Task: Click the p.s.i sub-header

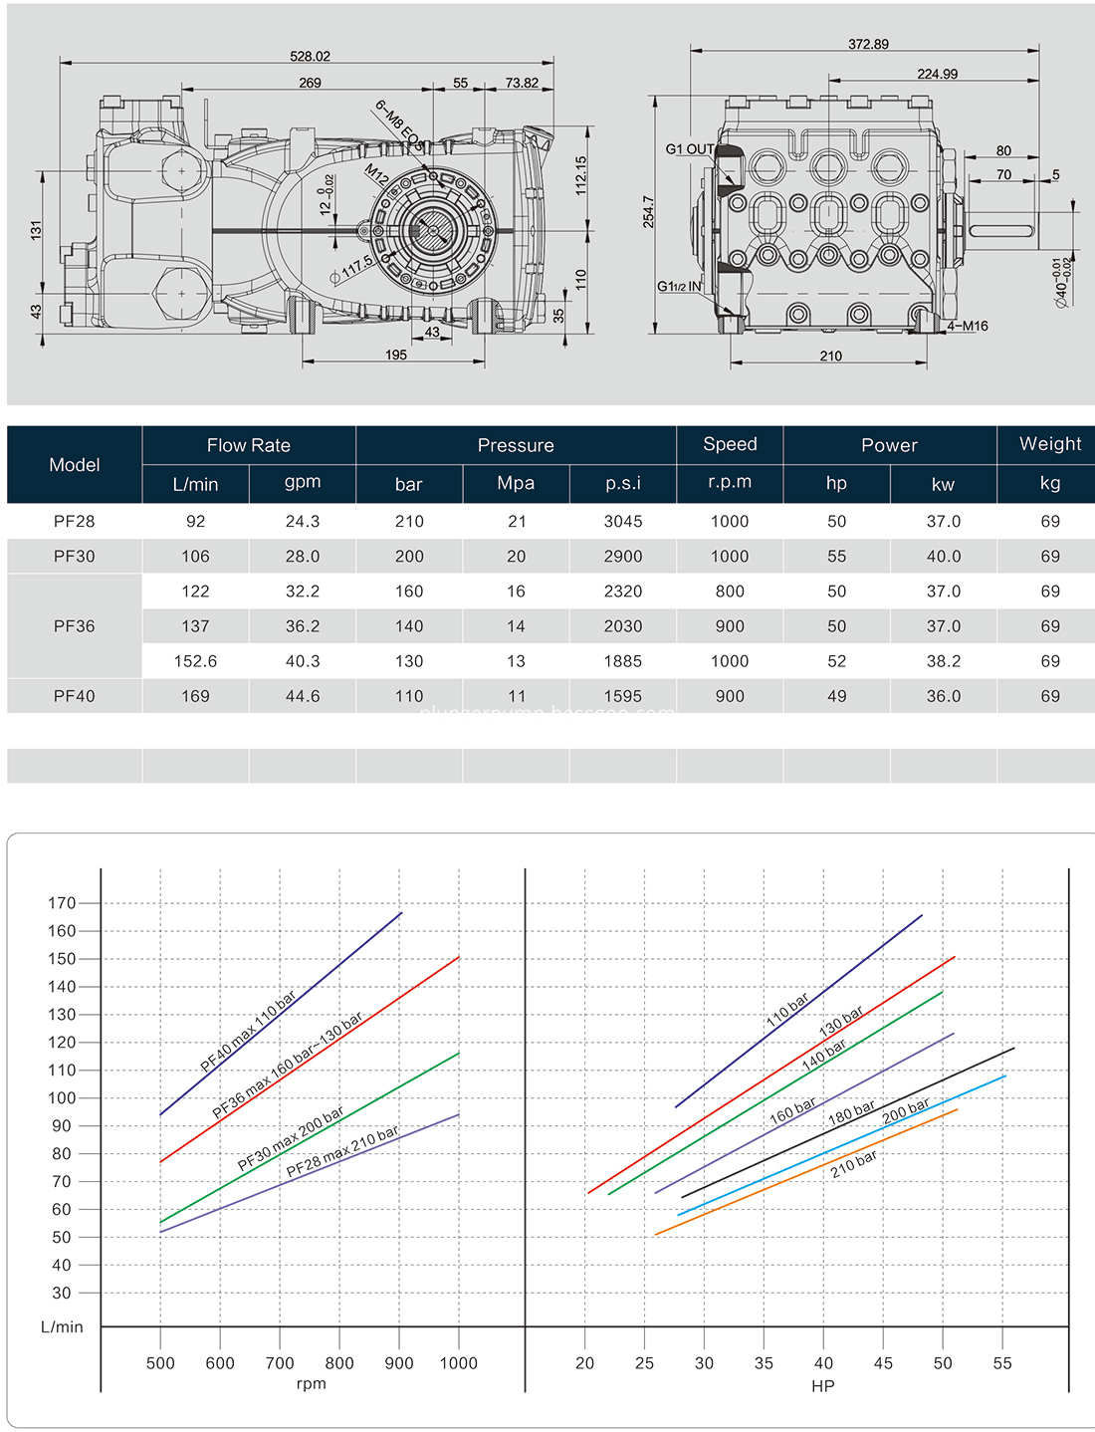Action: 623,483
